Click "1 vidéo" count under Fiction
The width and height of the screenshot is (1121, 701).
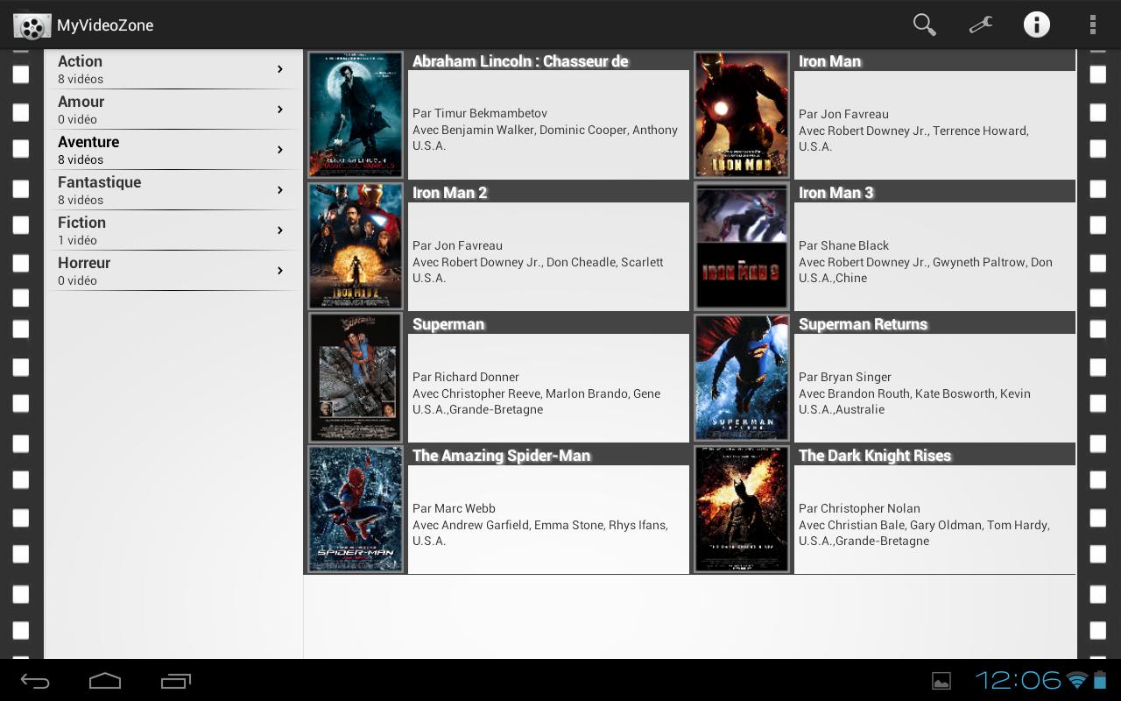tap(77, 240)
